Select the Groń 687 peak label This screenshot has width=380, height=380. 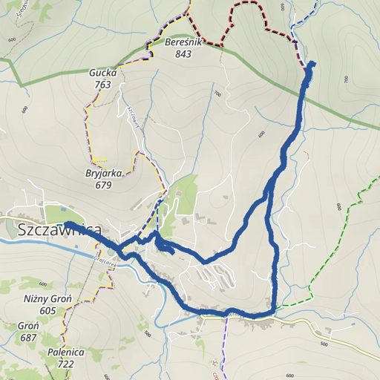pyautogui.click(x=28, y=332)
